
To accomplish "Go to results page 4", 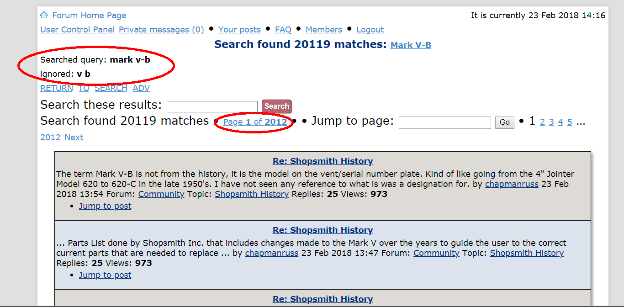I will (561, 122).
